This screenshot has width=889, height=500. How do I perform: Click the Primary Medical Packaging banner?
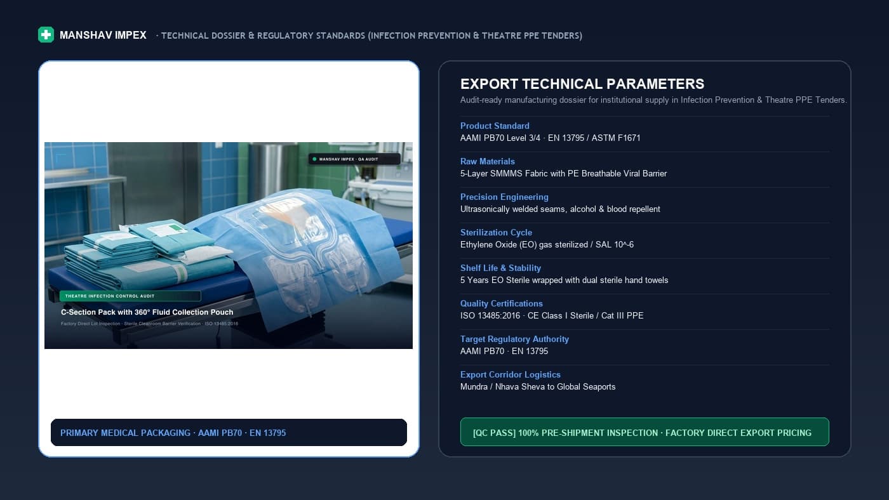pyautogui.click(x=229, y=433)
